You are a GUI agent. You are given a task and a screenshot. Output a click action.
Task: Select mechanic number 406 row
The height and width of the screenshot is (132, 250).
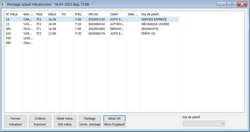(x=92, y=29)
